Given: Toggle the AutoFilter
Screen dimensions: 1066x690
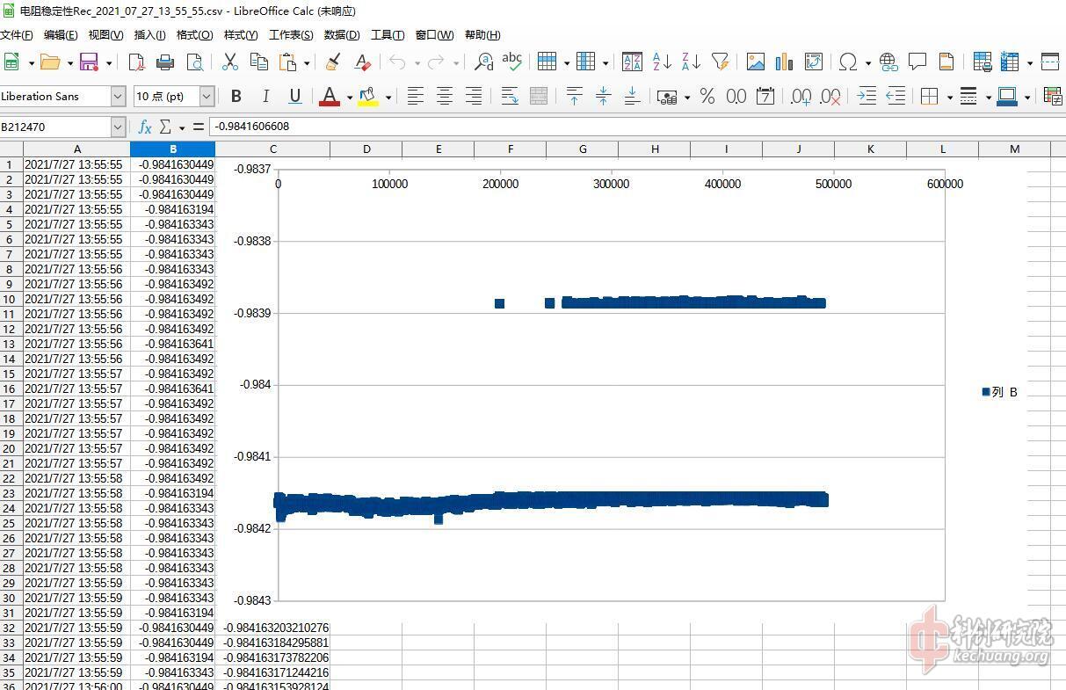Looking at the screenshot, I should [720, 62].
